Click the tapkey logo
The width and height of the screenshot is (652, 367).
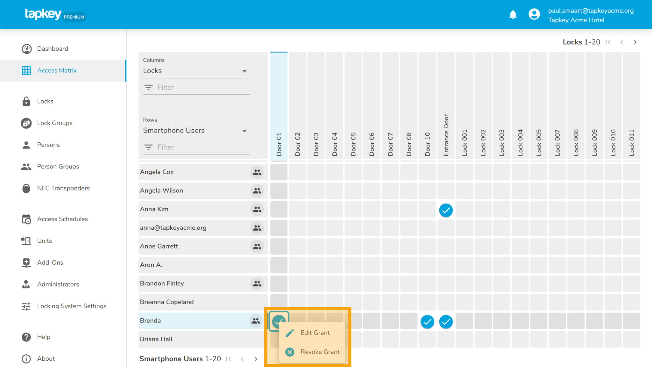[43, 14]
